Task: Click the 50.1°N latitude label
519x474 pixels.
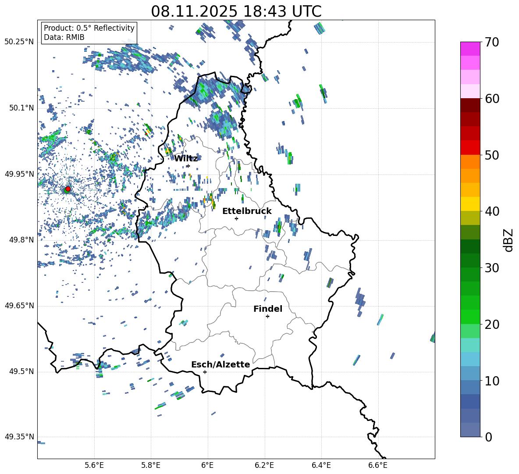Action: (21, 108)
